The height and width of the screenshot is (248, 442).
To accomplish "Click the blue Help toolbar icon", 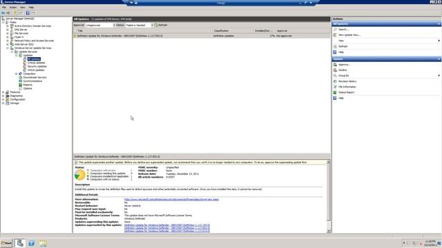I will pos(28,13).
